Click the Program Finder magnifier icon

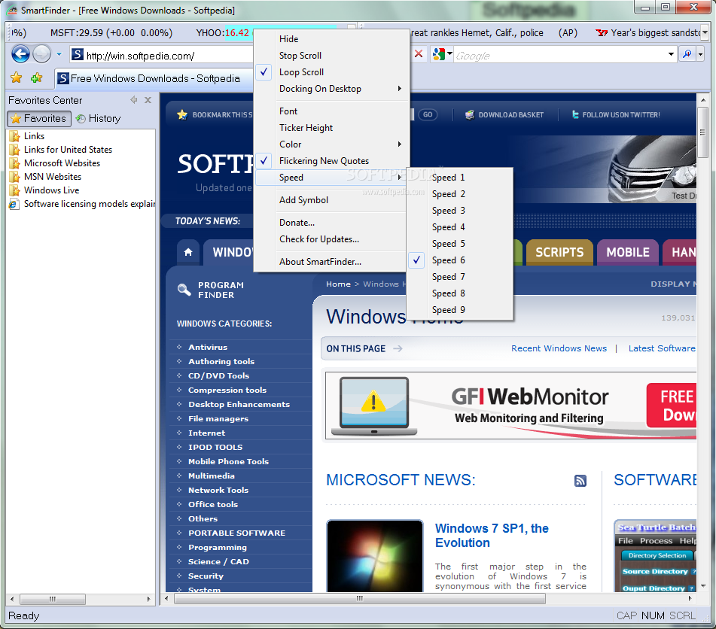pos(184,290)
